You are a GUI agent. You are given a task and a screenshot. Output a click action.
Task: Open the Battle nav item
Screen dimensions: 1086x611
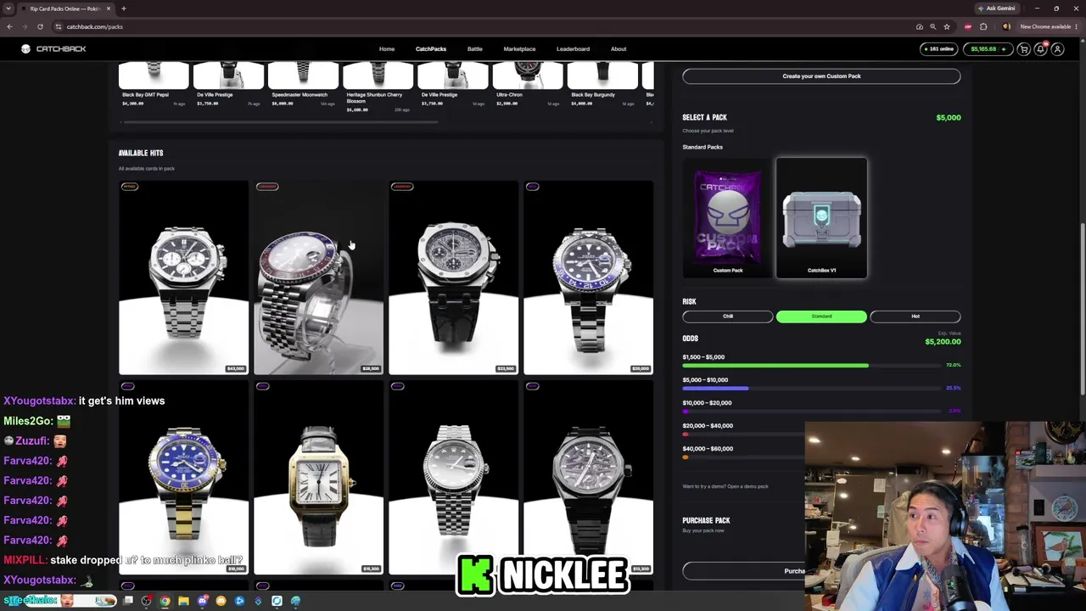tap(475, 49)
